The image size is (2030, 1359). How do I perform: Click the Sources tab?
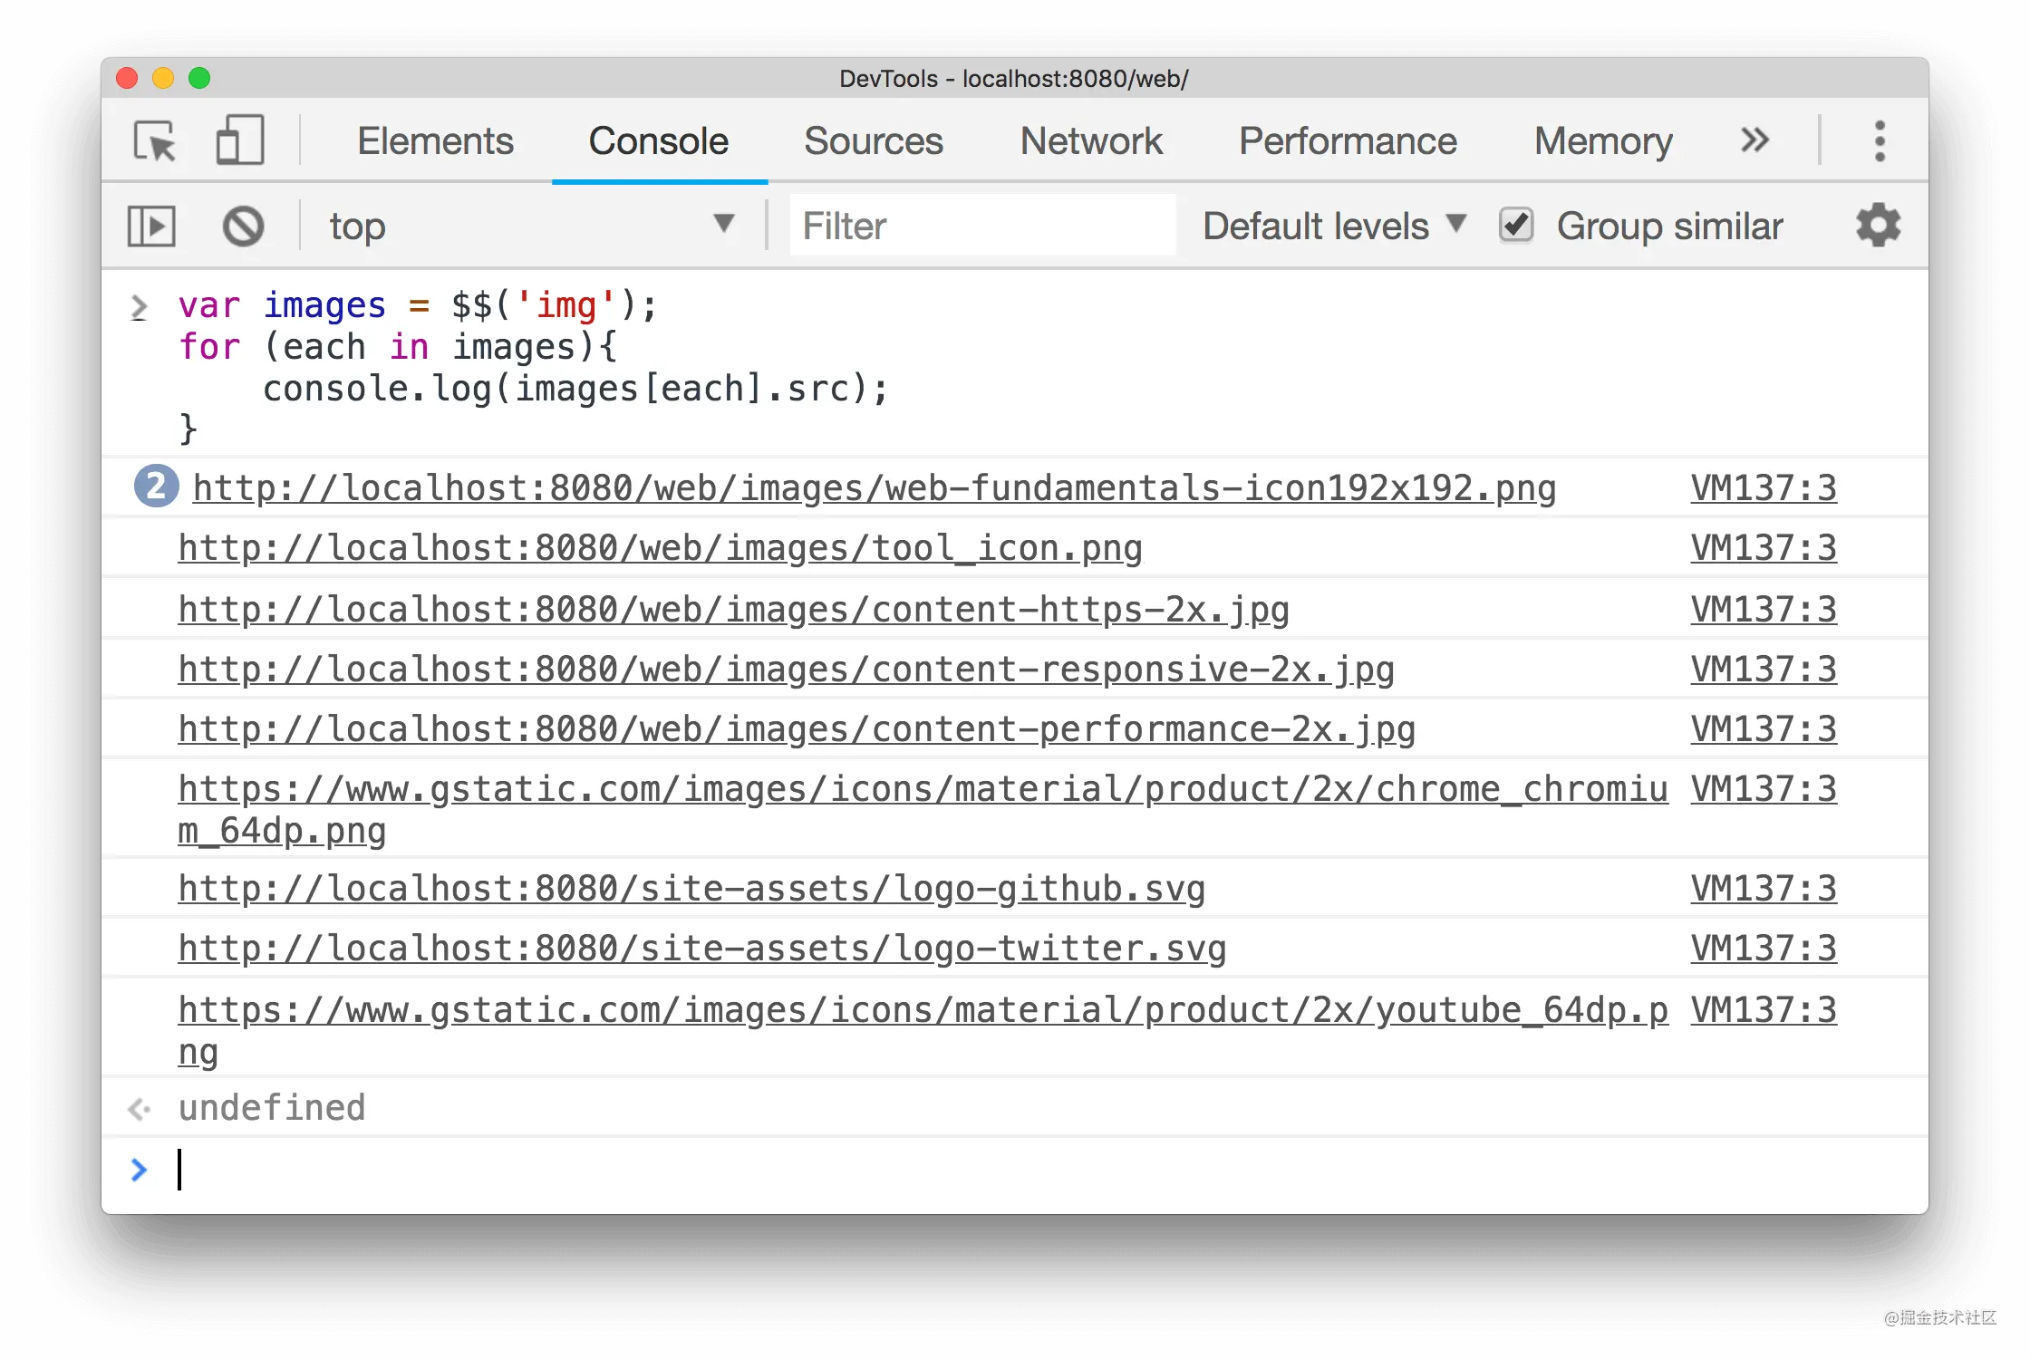(x=874, y=140)
